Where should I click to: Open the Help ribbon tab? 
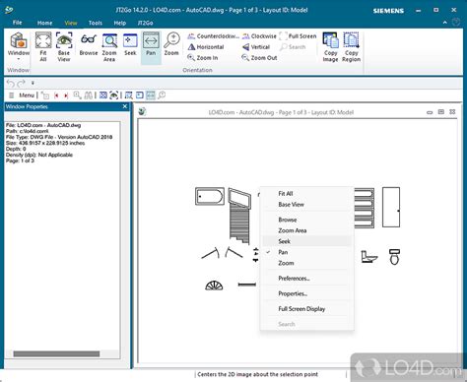click(x=120, y=23)
